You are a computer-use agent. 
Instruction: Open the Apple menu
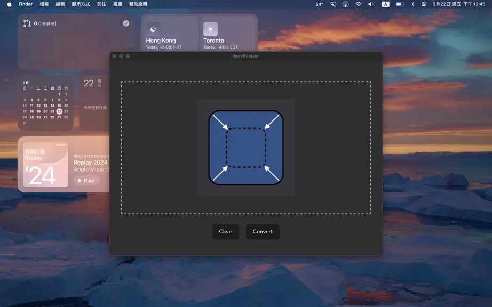click(x=10, y=4)
